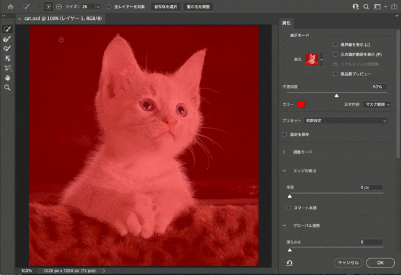401x275 pixels.
Task: Click the OK button
Action: [379, 263]
